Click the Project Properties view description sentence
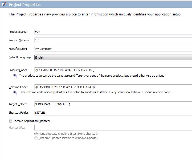Screen dimensions: 192x160 pos(95,14)
